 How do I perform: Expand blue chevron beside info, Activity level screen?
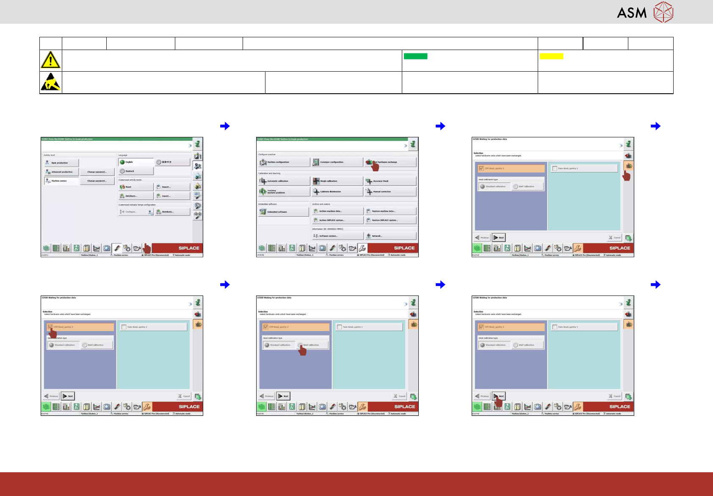coord(190,145)
